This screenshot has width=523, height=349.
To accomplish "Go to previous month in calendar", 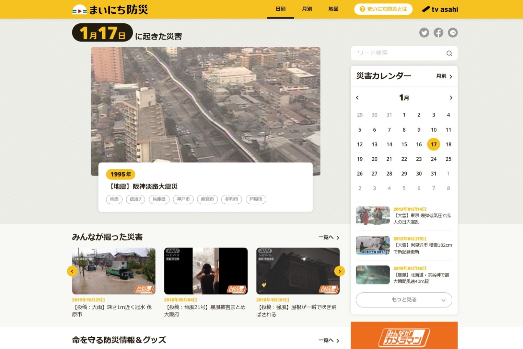I will [357, 98].
